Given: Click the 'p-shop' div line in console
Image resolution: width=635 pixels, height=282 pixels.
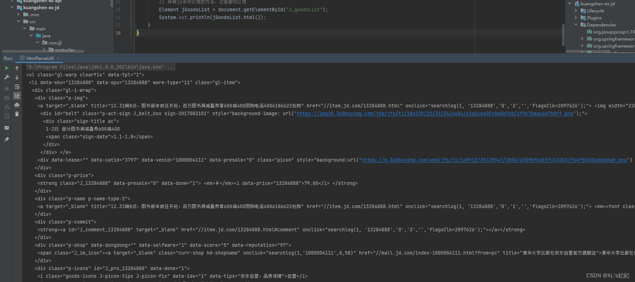Looking at the screenshot, I should [x=163, y=245].
